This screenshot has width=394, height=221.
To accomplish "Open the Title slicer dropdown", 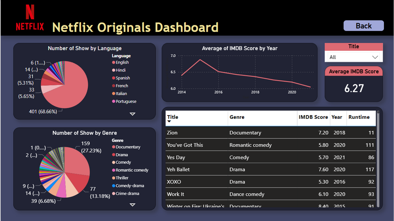I will click(x=353, y=57).
